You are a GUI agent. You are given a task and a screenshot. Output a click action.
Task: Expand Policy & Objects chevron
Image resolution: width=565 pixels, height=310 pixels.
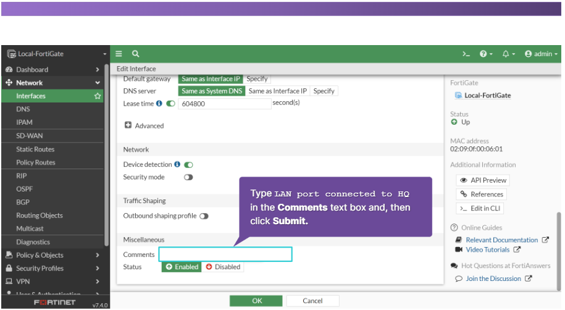98,255
